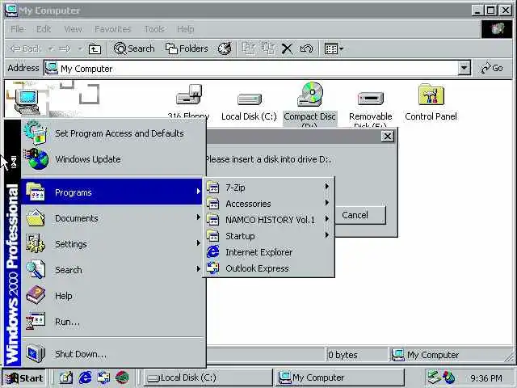The image size is (517, 388).
Task: Click the Shut Down monitor icon
Action: [x=36, y=353]
